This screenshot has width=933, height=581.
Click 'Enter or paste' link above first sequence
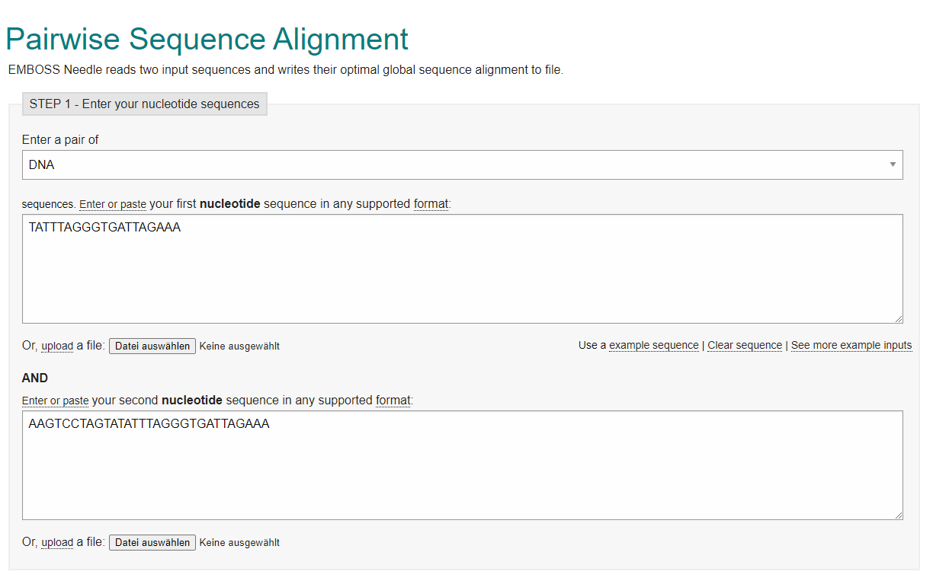tap(112, 204)
